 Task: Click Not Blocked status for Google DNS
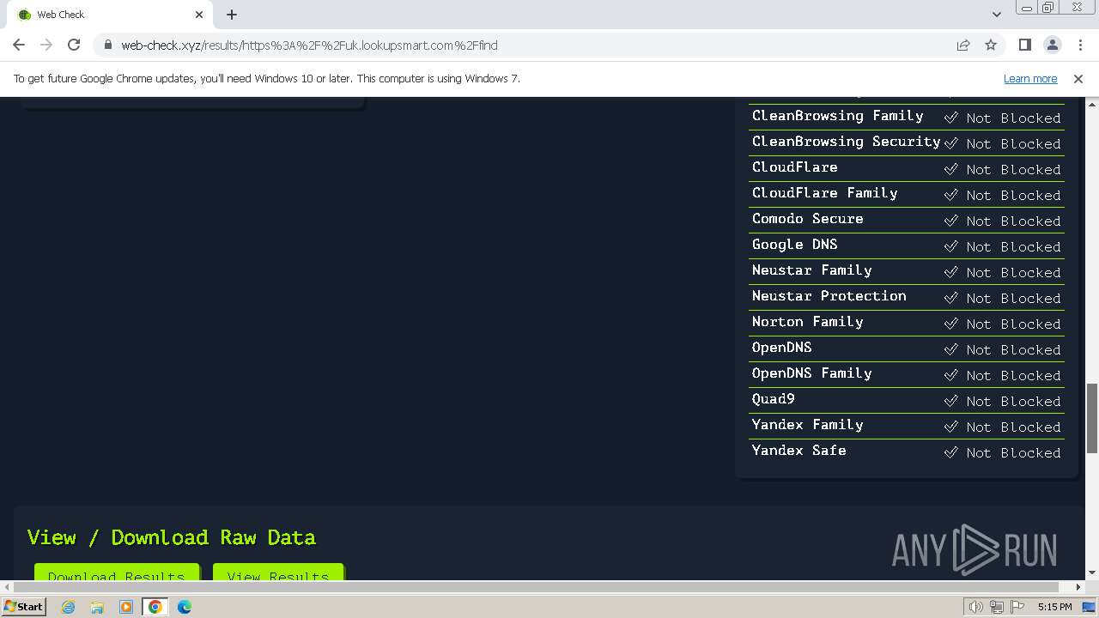pyautogui.click(x=1013, y=247)
